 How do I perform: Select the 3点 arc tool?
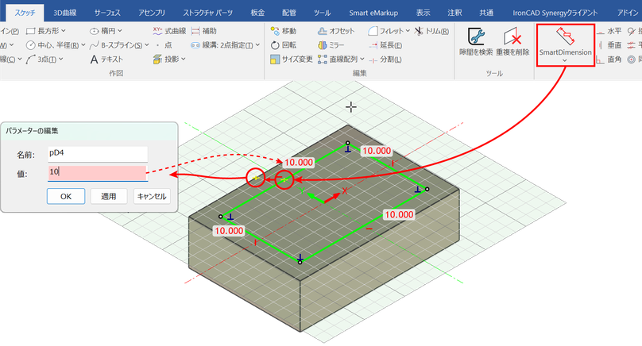tap(41, 60)
